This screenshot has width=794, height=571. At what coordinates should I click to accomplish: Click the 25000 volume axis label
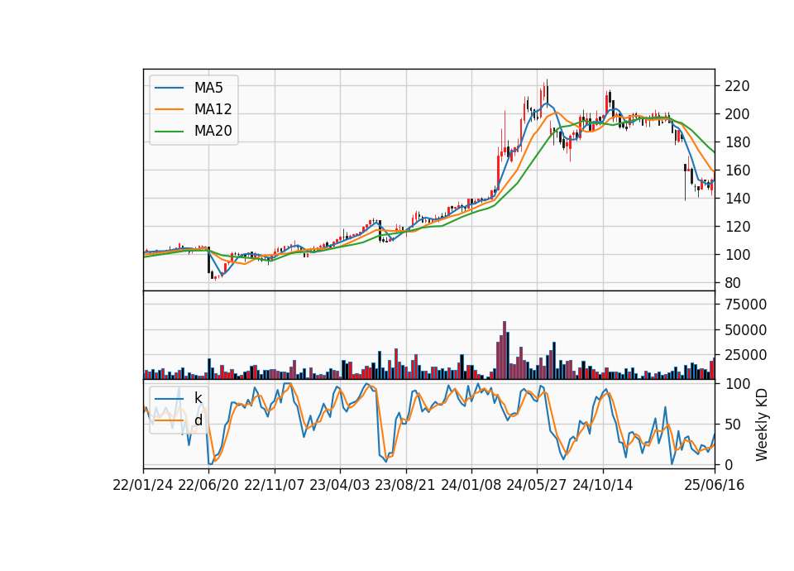745,355
